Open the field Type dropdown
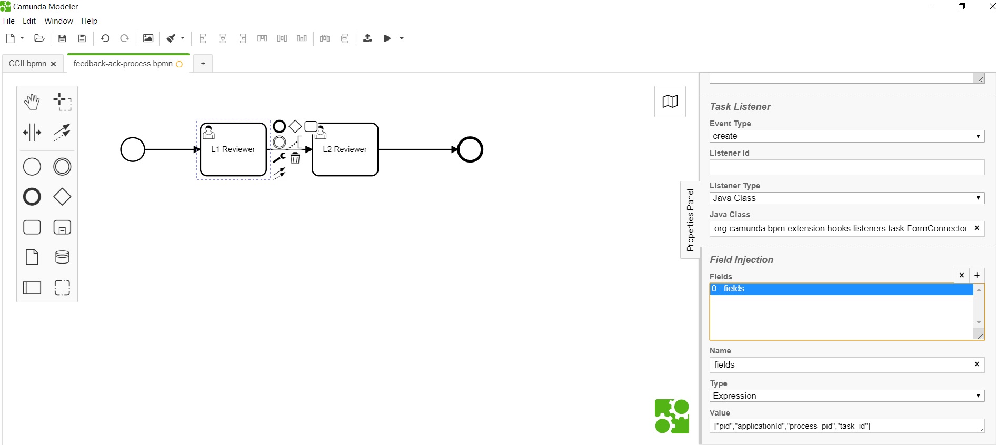Image resolution: width=996 pixels, height=445 pixels. tap(847, 396)
